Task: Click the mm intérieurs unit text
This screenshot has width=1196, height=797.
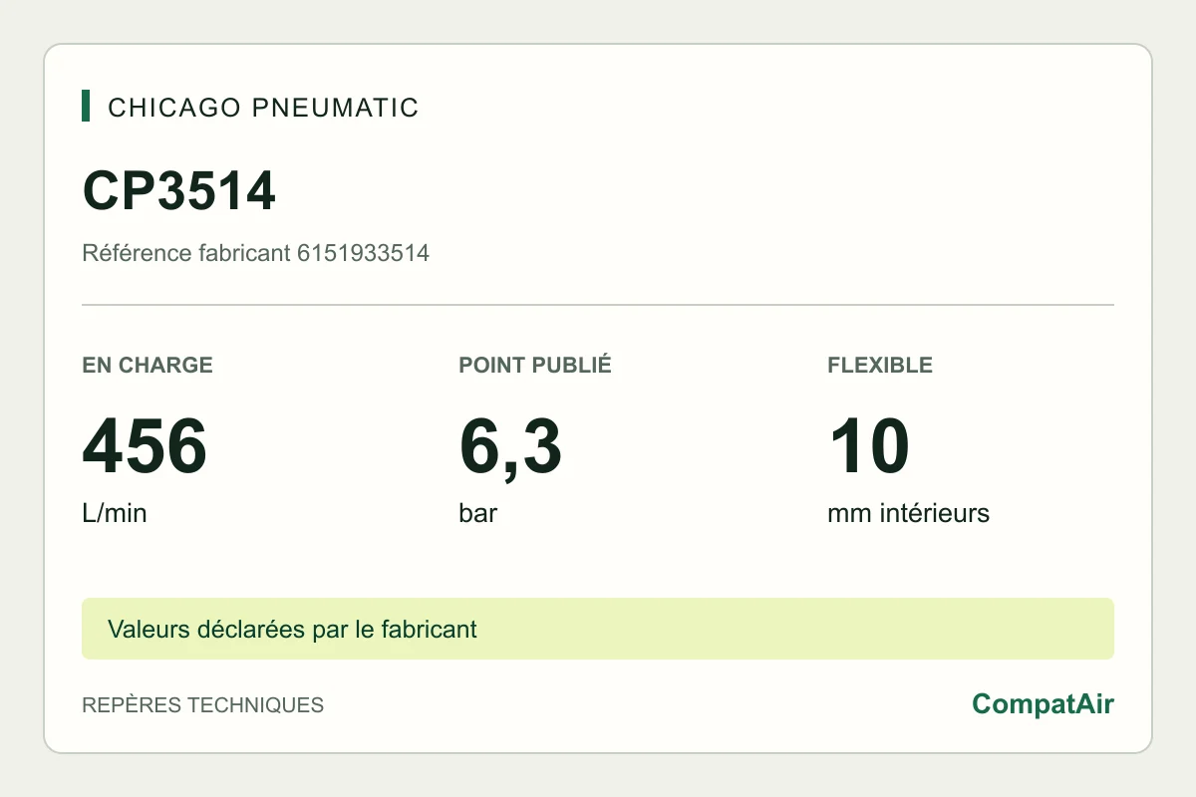Action: coord(908,514)
